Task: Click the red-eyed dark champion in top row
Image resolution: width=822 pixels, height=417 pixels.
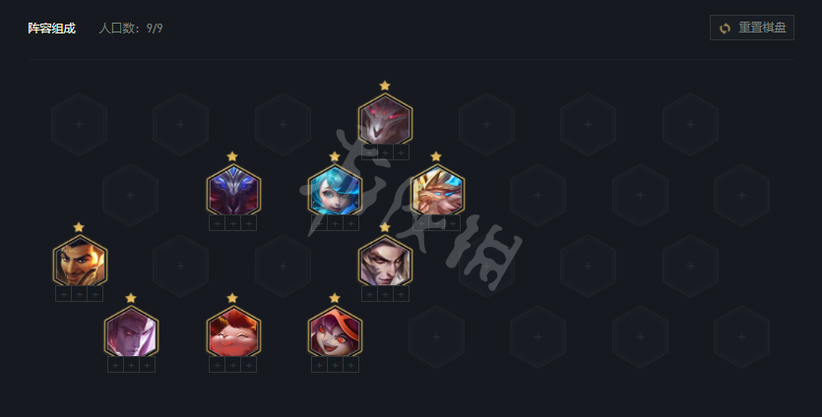Action: (385, 120)
